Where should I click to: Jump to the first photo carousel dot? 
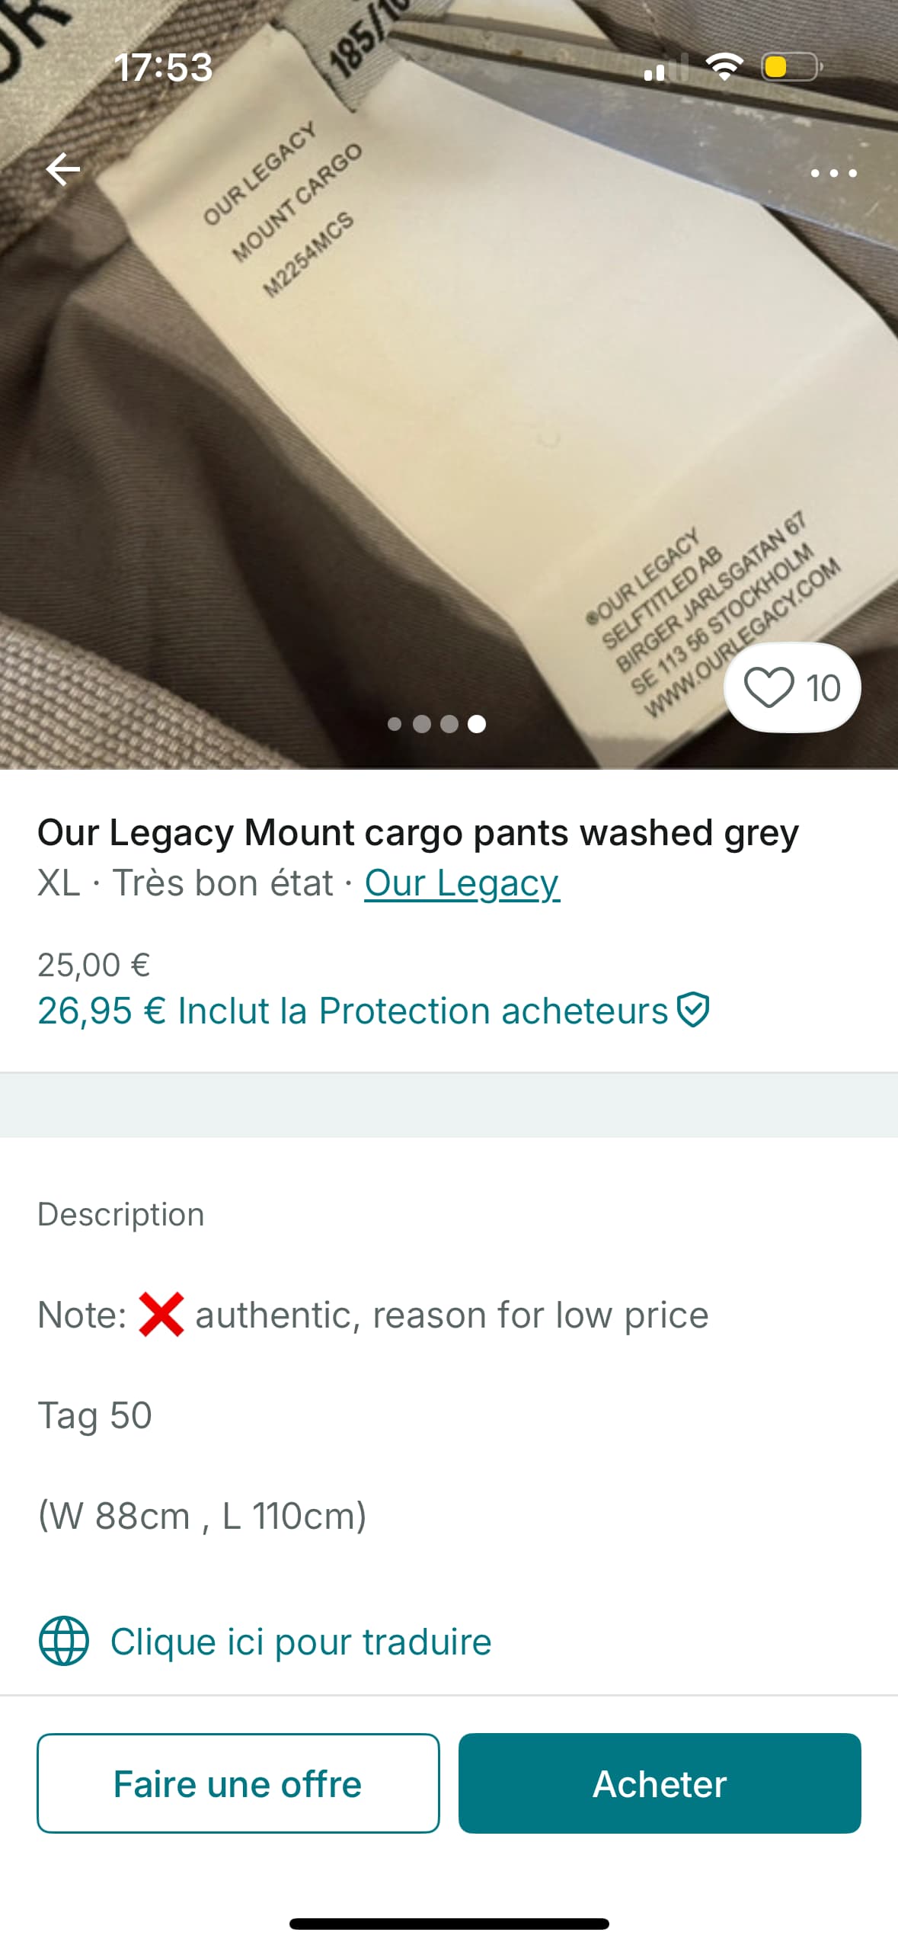[x=395, y=724]
